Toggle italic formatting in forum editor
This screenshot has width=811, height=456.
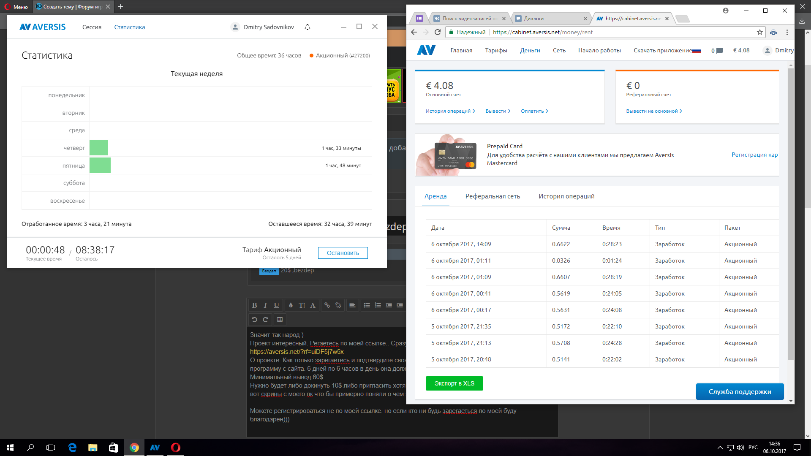tap(265, 305)
